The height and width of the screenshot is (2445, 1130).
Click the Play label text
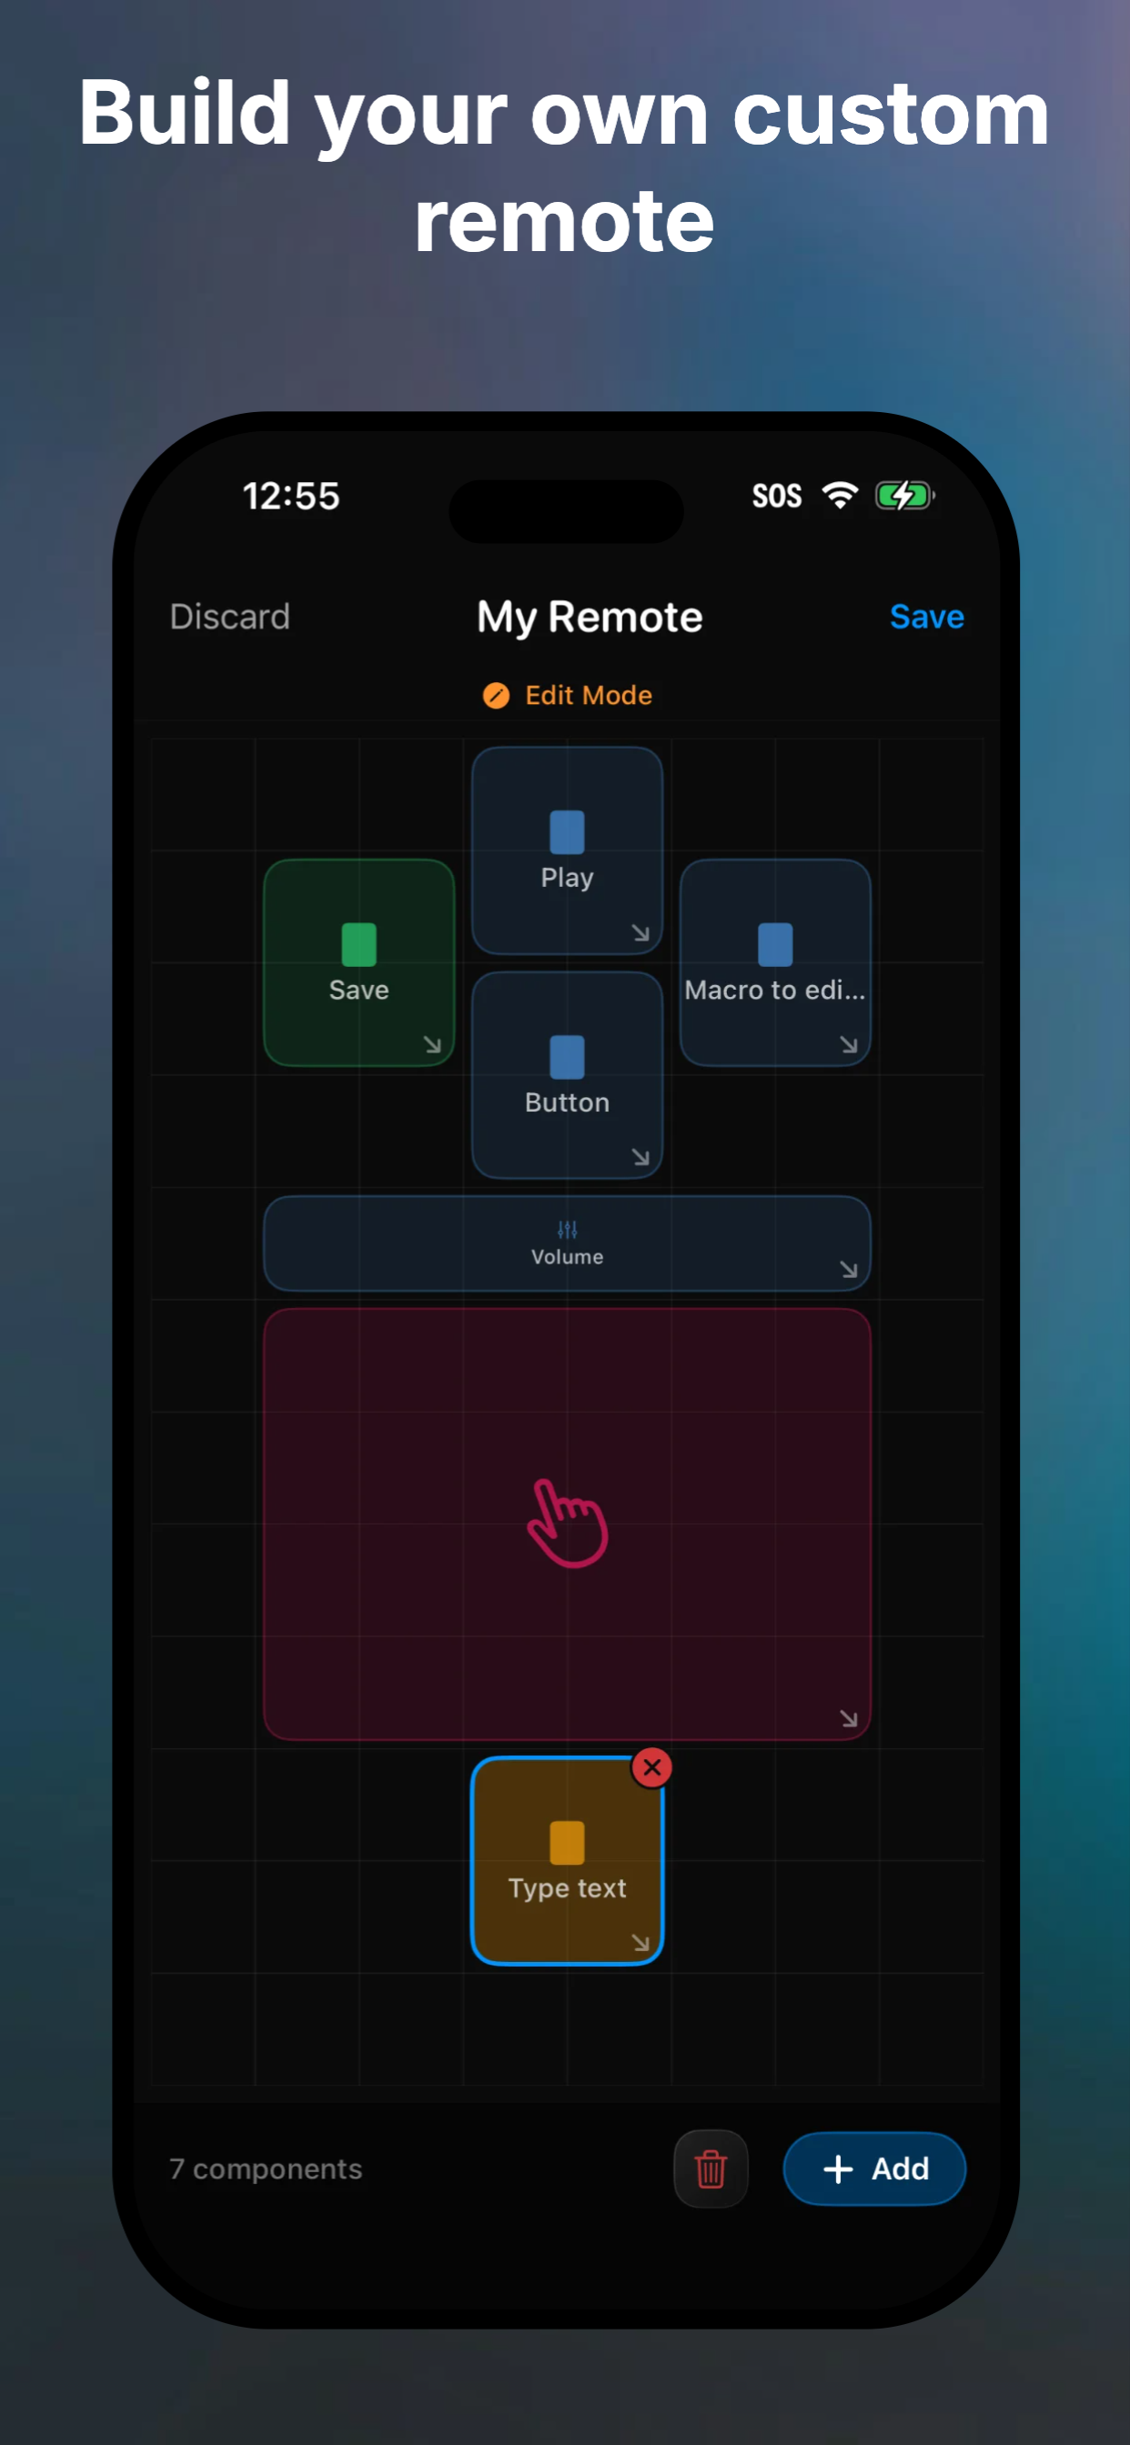coord(567,878)
